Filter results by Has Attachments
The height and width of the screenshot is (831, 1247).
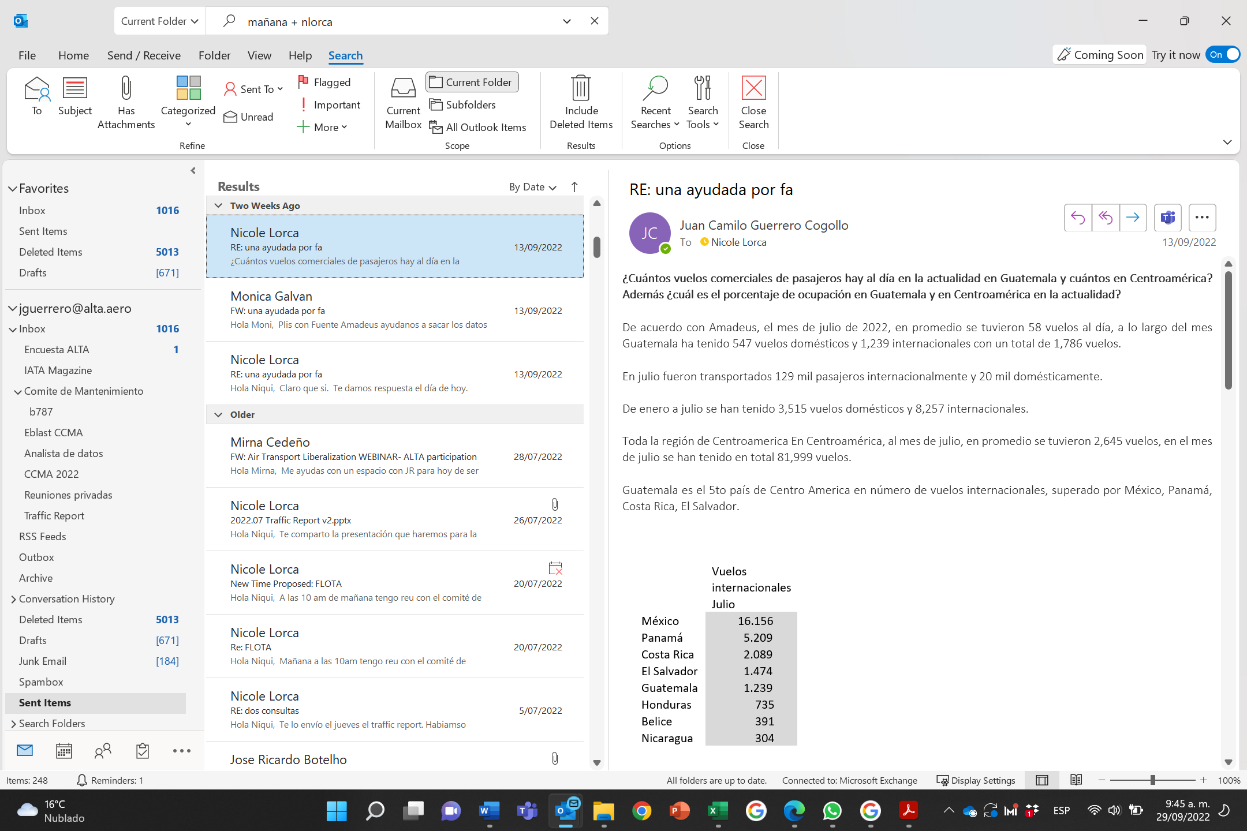point(126,103)
